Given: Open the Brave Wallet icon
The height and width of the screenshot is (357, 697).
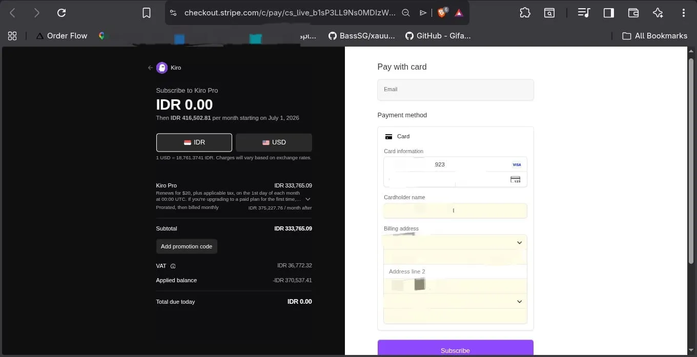Looking at the screenshot, I should [x=633, y=13].
